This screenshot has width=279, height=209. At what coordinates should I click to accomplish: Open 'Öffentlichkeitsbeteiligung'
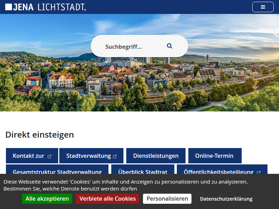tap(218, 172)
